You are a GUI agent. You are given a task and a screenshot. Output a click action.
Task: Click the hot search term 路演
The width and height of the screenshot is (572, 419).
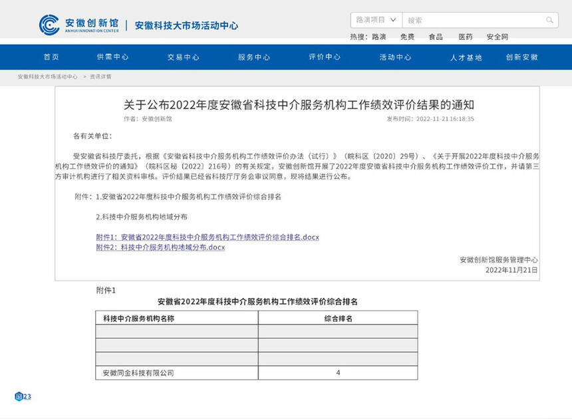[x=379, y=37]
